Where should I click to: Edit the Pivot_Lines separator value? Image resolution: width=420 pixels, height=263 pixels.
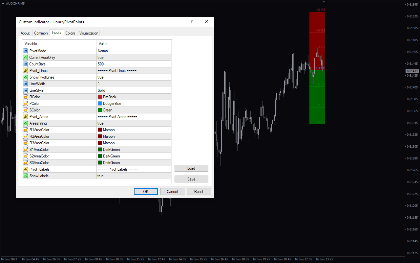(x=134, y=71)
